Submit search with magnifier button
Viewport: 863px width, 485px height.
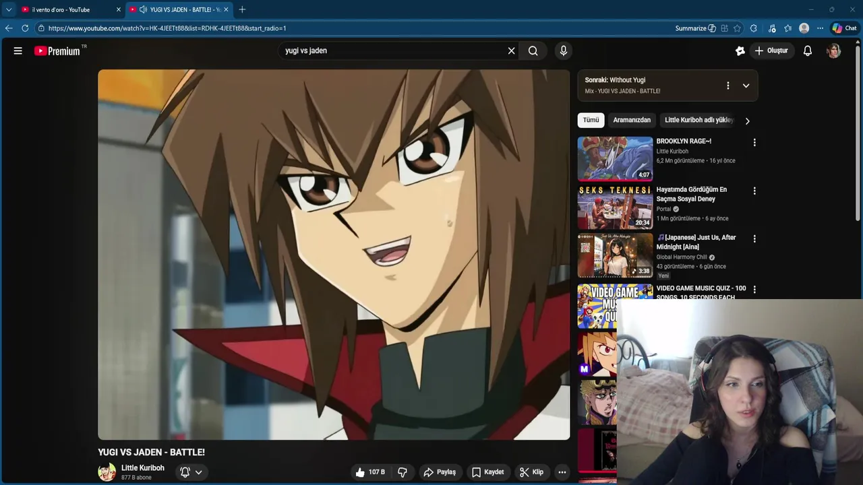[533, 51]
